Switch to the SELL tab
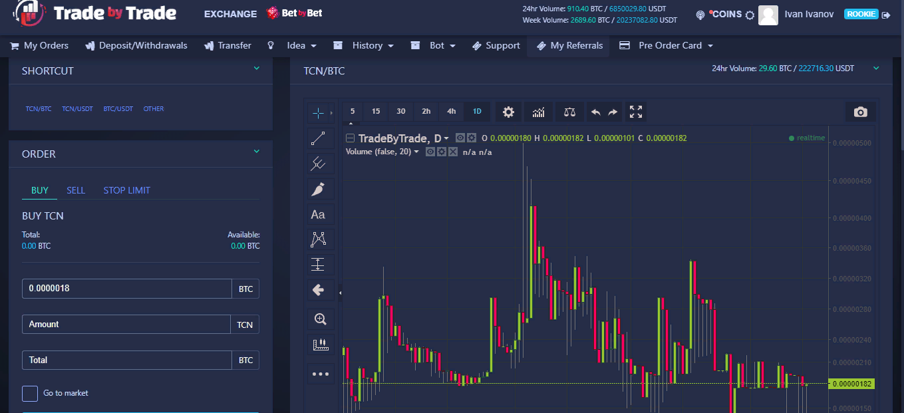This screenshot has width=904, height=413. (x=76, y=190)
